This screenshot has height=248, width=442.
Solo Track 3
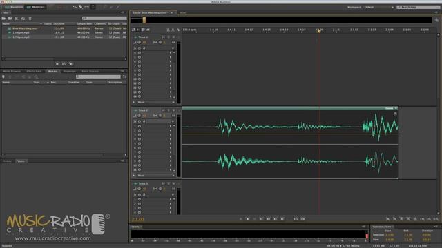point(169,183)
